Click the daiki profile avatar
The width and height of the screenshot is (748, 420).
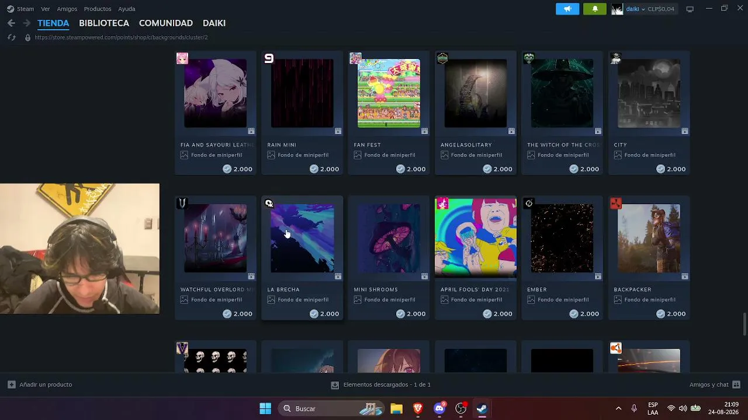click(617, 9)
